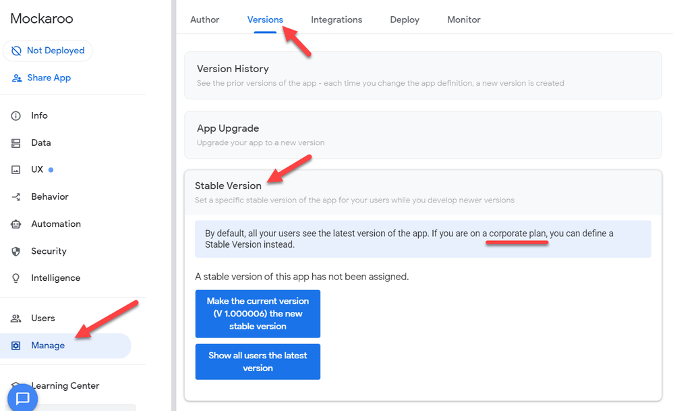Click the Mockaroo app title
The width and height of the screenshot is (673, 411).
pyautogui.click(x=42, y=18)
